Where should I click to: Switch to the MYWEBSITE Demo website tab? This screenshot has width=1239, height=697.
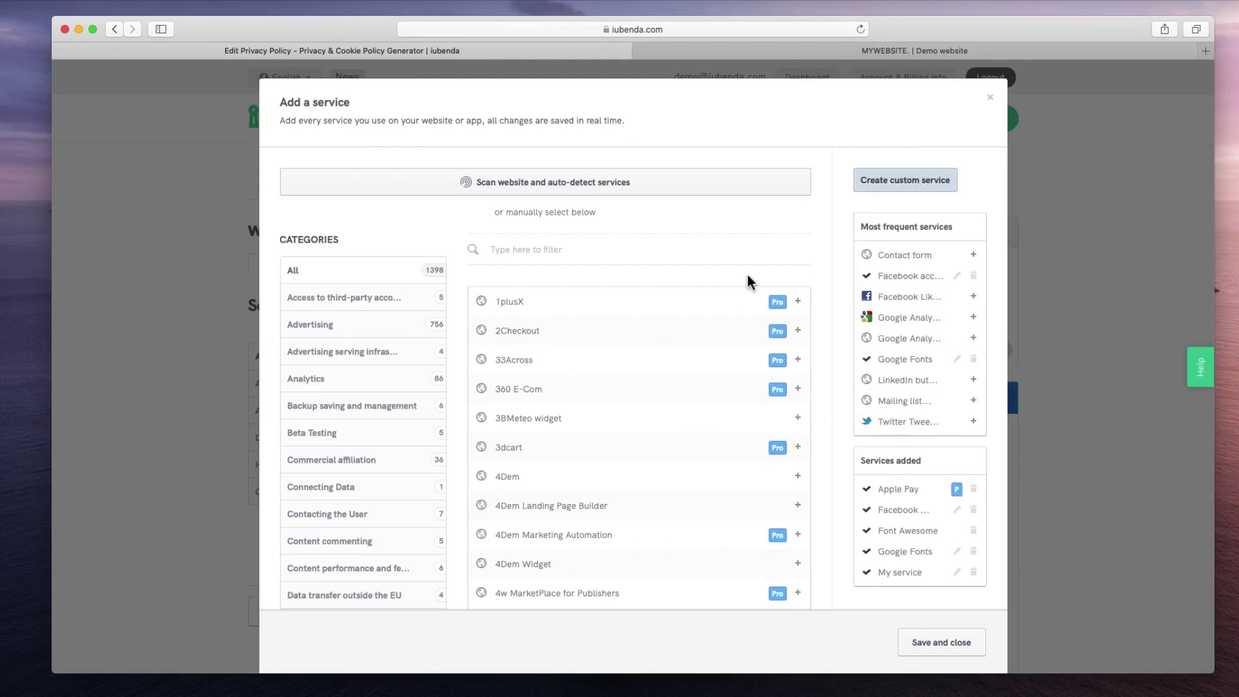(914, 51)
